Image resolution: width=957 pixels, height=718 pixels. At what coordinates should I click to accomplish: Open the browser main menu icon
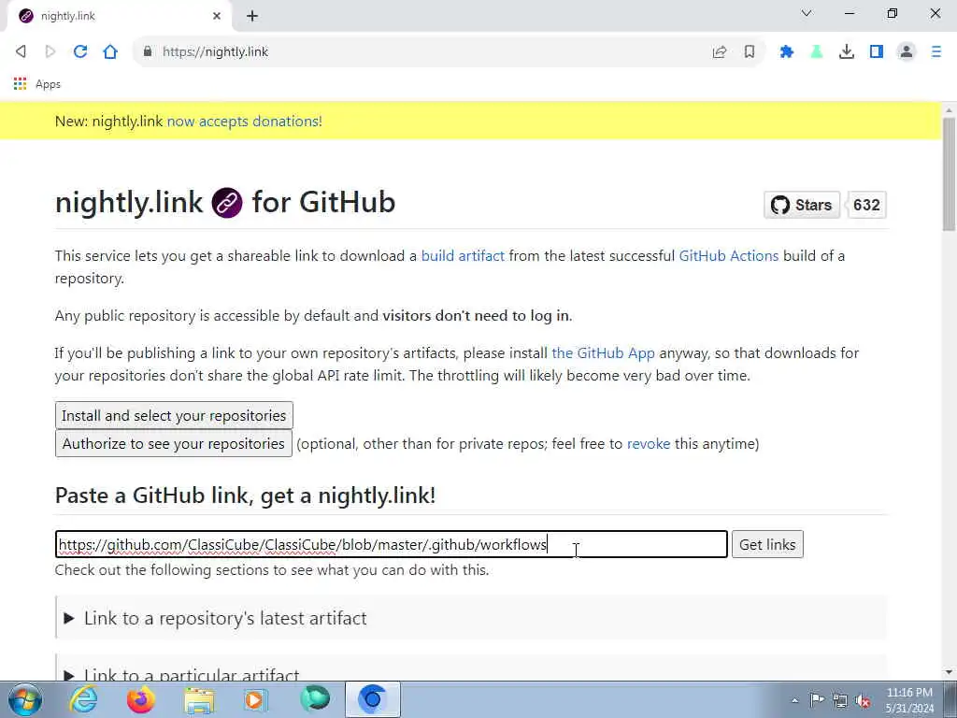936,52
